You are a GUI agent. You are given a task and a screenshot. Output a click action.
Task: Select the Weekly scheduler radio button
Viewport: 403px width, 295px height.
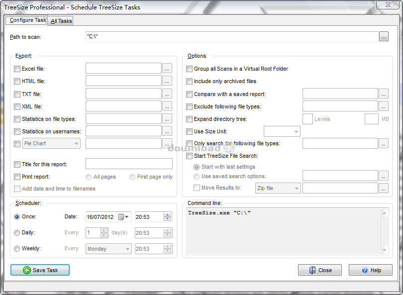[17, 249]
